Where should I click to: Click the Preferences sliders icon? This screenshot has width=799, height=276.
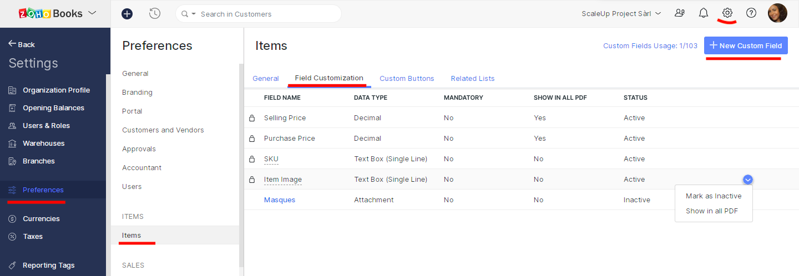[x=12, y=190]
